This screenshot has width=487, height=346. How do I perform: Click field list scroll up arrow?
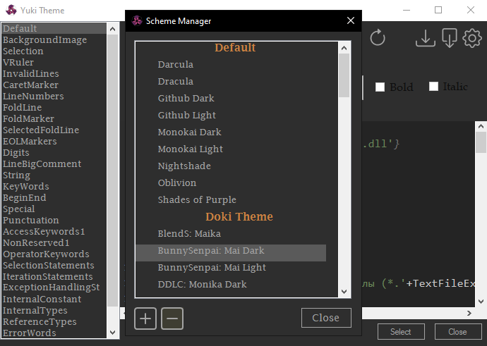pyautogui.click(x=112, y=29)
